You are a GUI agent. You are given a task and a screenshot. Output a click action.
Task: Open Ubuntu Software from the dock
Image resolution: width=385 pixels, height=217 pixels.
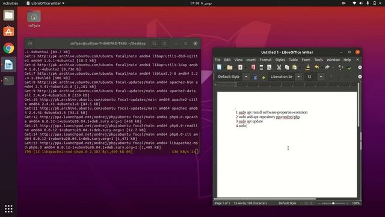[8, 31]
